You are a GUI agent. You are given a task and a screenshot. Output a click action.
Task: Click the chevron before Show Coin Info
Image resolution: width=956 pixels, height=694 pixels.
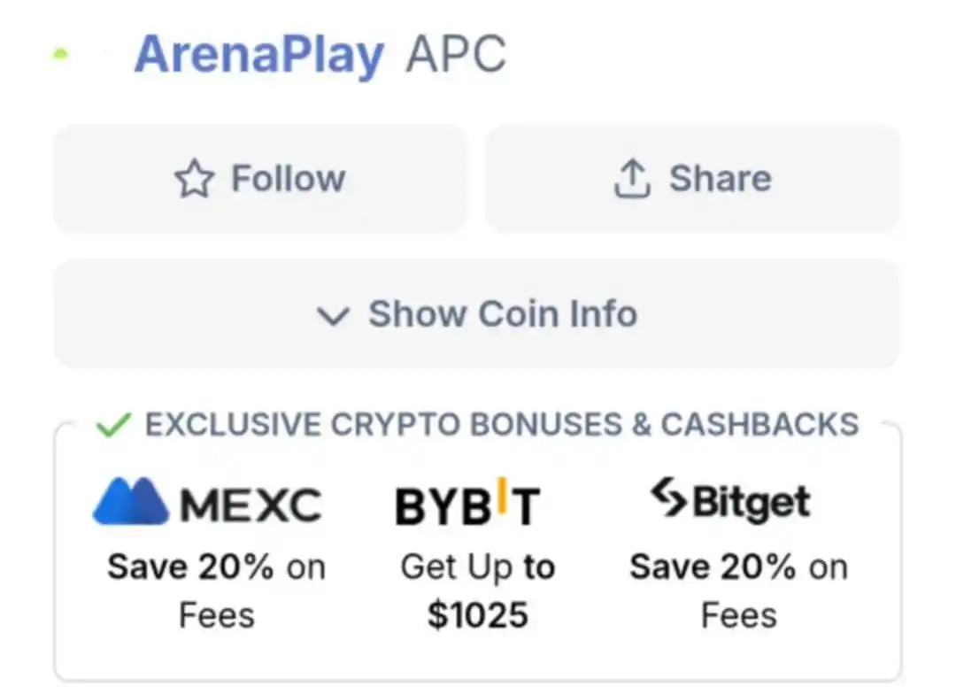pos(333,316)
